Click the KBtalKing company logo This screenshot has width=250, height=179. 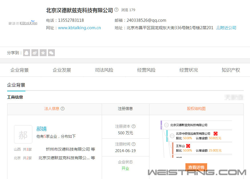coord(23,23)
